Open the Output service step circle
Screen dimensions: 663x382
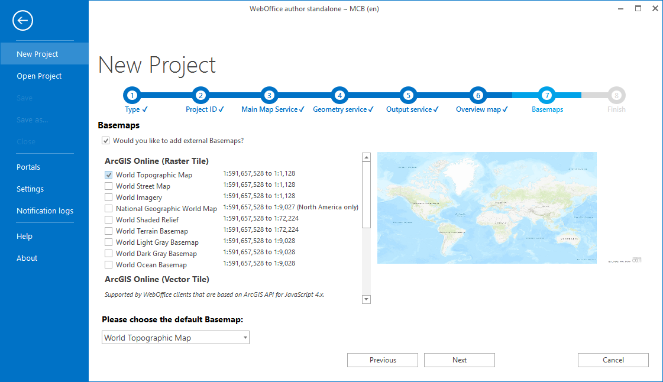[x=408, y=95]
